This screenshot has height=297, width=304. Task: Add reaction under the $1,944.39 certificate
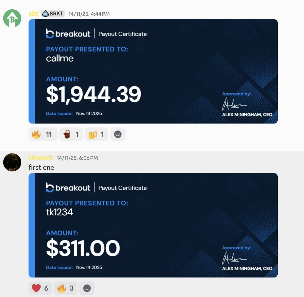[x=118, y=134]
